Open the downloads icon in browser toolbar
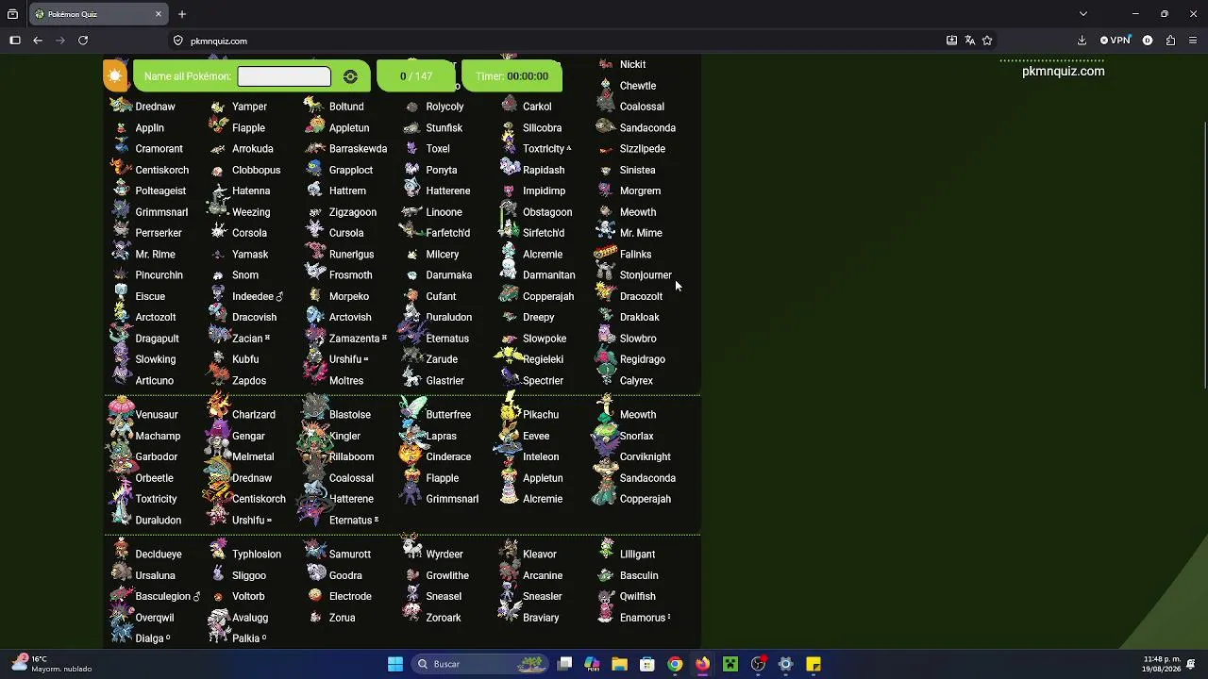The image size is (1208, 679). pos(1082,41)
